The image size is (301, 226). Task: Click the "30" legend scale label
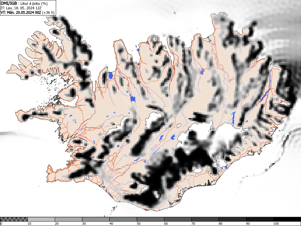(84, 224)
